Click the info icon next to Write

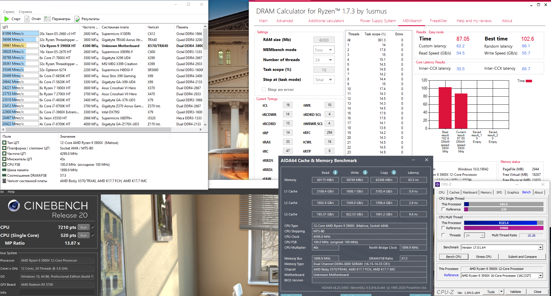pos(365,172)
